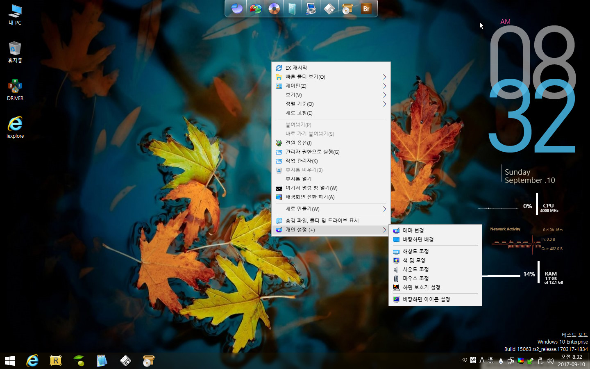The image size is (590, 369).
Task: Open the blue notepad taskbar icon
Action: [102, 361]
